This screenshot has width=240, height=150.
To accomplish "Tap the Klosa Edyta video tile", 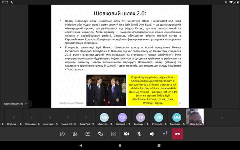I will [x=195, y=117].
